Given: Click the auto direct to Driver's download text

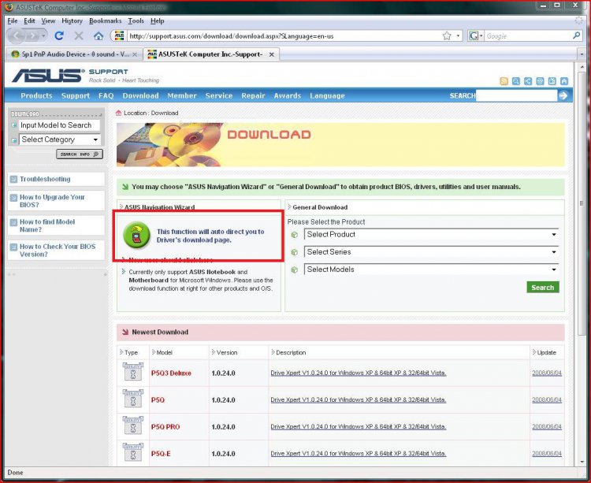Looking at the screenshot, I should tap(210, 236).
